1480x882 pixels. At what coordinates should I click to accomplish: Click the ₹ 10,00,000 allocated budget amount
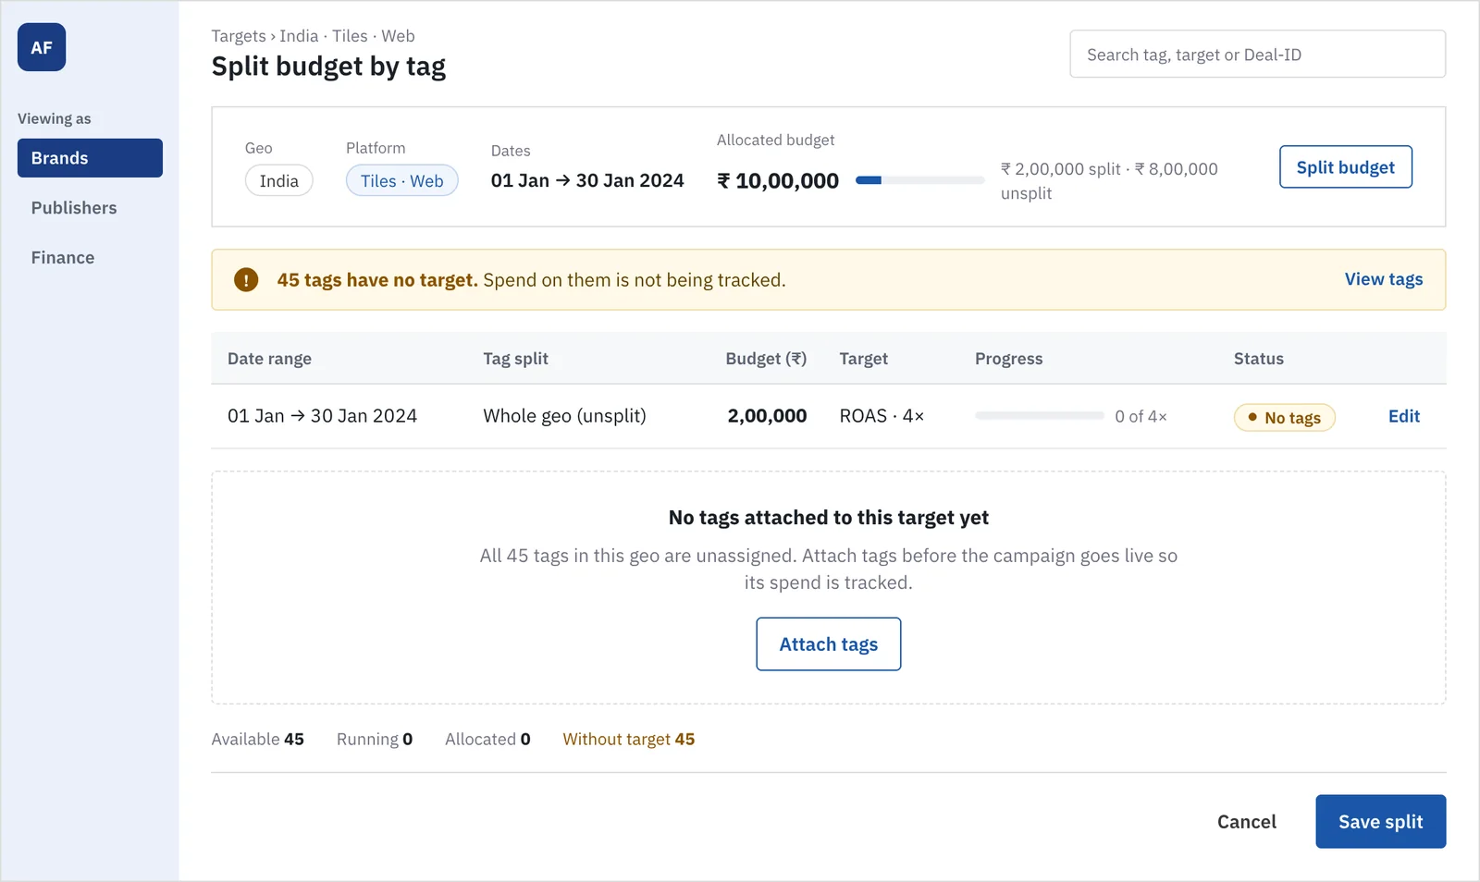[x=778, y=181]
